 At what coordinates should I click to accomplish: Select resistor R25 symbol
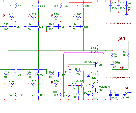click(11, 17)
